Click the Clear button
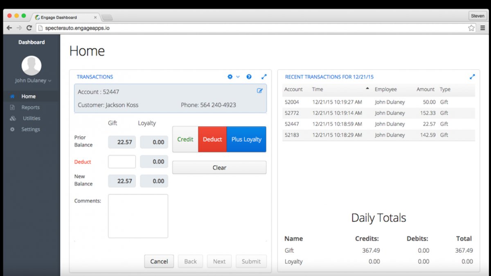This screenshot has height=276, width=491. click(219, 168)
